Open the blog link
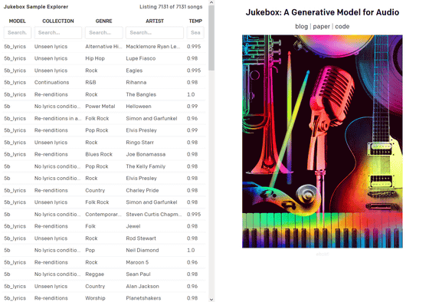 (301, 27)
